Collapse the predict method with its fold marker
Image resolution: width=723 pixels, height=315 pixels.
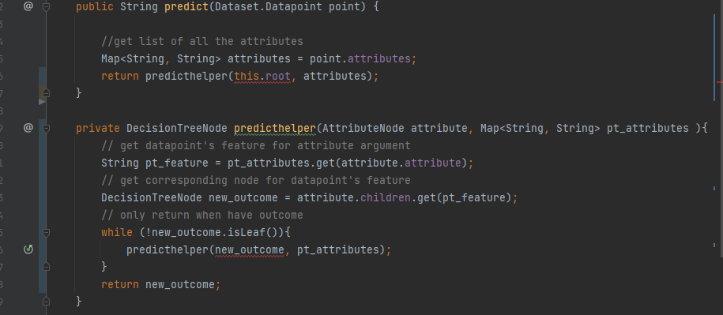point(46,7)
